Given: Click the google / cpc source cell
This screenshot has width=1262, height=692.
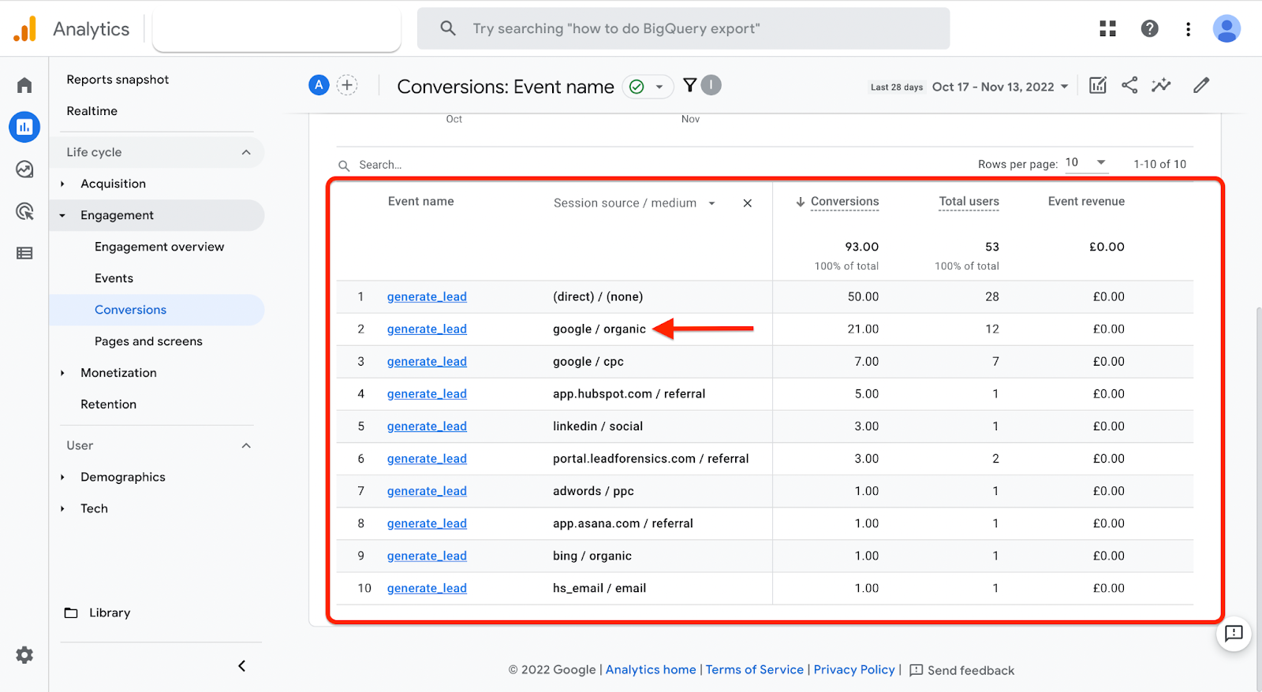Looking at the screenshot, I should click(x=588, y=361).
